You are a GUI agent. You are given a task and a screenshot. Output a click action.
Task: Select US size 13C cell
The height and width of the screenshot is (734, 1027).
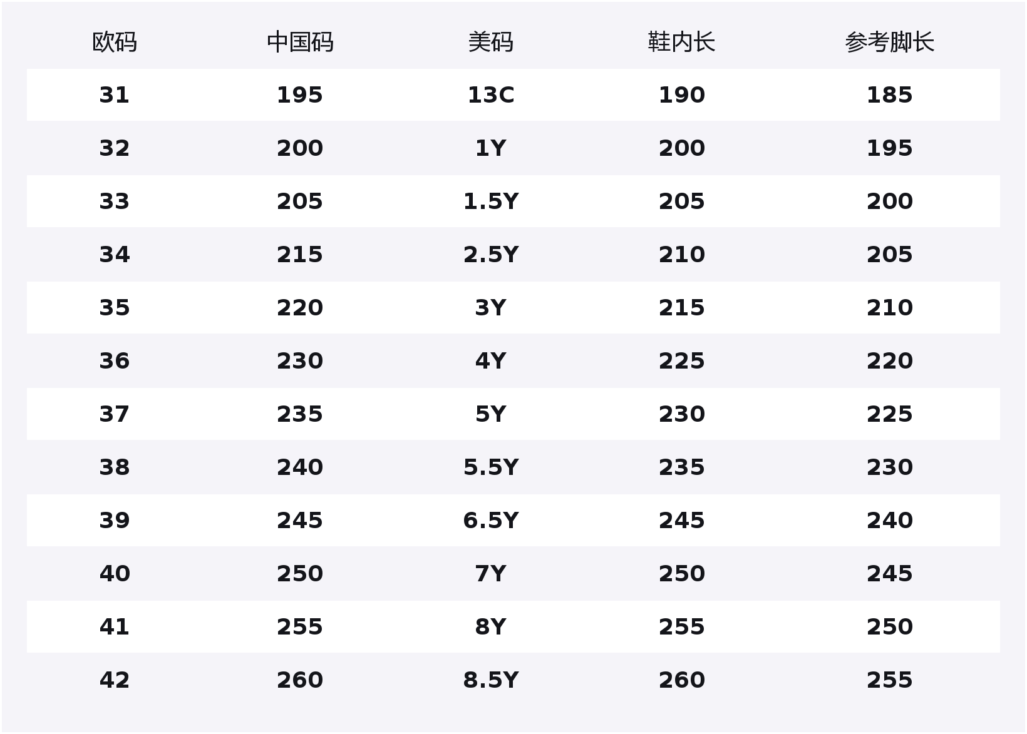coord(491,95)
